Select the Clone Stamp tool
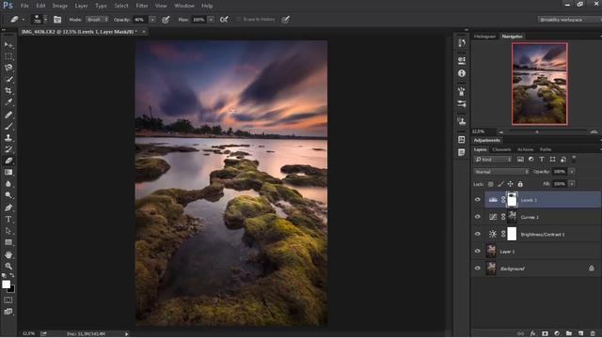Screen dimensions: 602x338 (8, 138)
